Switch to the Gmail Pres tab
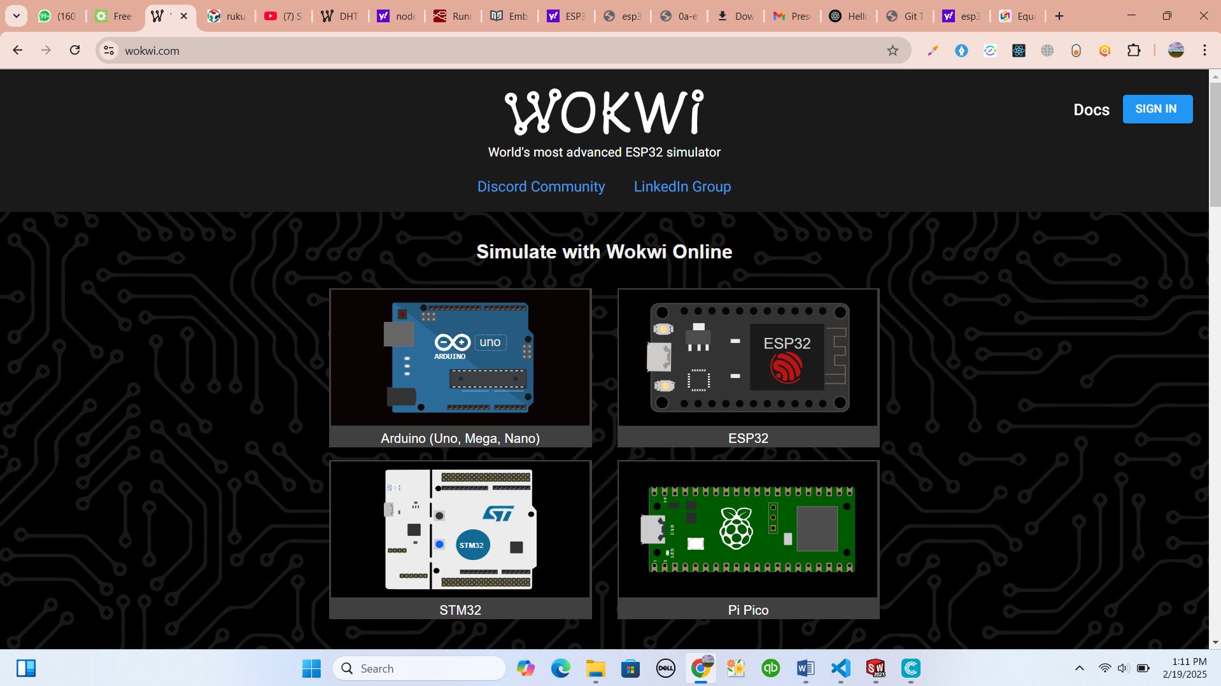1221x686 pixels. pyautogui.click(x=793, y=16)
